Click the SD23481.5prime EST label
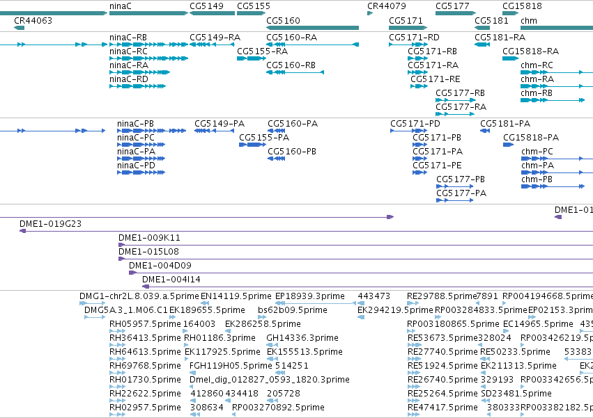Image resolution: width=593 pixels, height=418 pixels. pyautogui.click(x=516, y=394)
